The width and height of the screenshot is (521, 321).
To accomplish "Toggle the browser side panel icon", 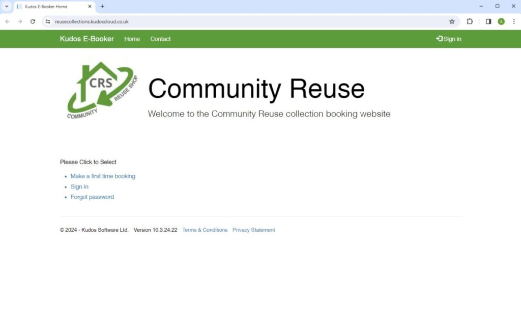I will (488, 21).
